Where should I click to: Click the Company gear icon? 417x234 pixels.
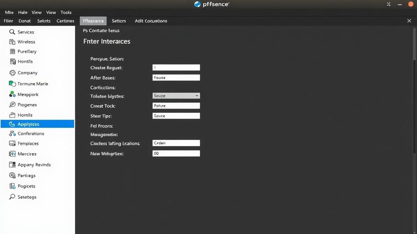pos(12,73)
